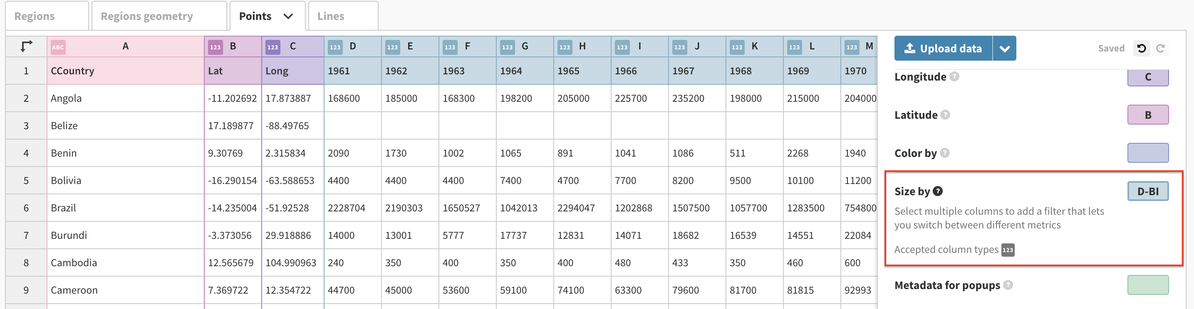Viewport: 1194px width, 309px height.
Task: Click the 123 type icon in column E
Action: (393, 47)
